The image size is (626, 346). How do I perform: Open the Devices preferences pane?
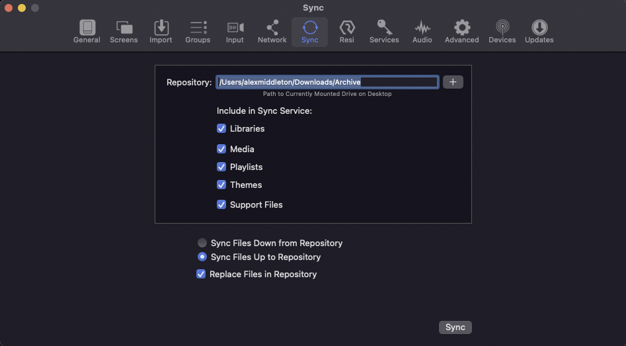pos(502,32)
